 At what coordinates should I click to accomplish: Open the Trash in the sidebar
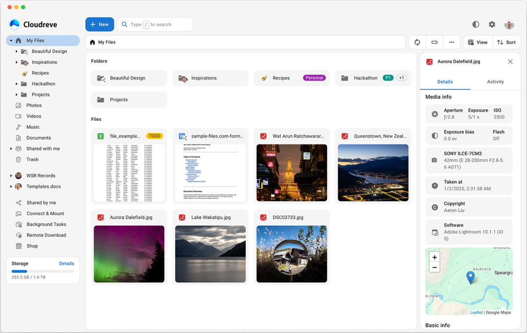(x=32, y=159)
